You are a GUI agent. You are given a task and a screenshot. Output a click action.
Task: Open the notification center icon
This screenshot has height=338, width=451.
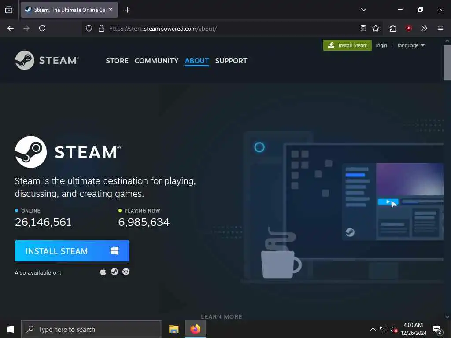(437, 330)
